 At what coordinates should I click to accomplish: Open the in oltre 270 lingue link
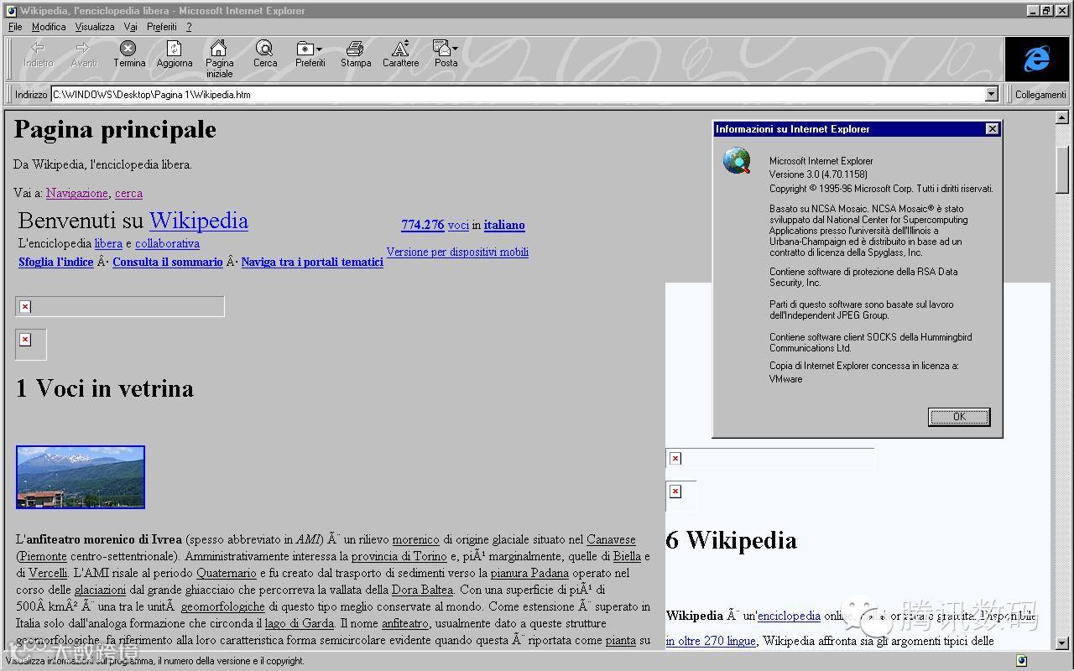pyautogui.click(x=711, y=641)
